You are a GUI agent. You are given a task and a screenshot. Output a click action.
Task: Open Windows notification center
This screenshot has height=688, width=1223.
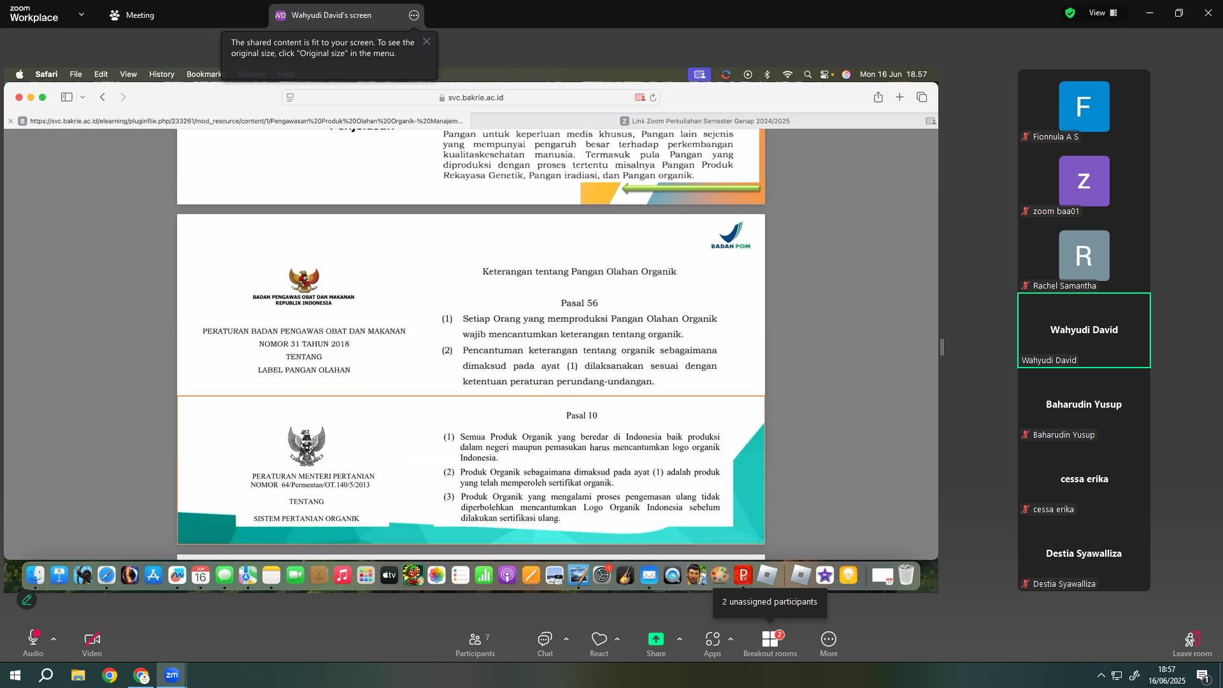pyautogui.click(x=1203, y=675)
